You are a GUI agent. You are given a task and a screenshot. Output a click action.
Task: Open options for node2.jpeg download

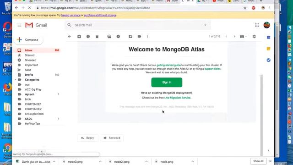coord(146,161)
